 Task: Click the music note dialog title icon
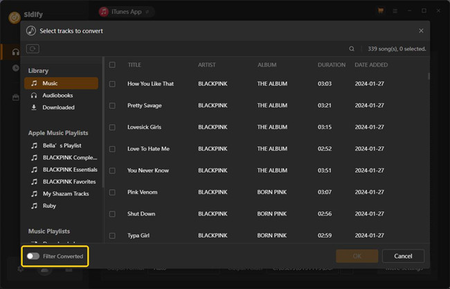(31, 30)
